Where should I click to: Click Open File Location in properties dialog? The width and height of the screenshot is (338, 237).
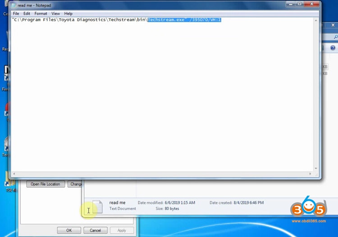pyautogui.click(x=46, y=184)
